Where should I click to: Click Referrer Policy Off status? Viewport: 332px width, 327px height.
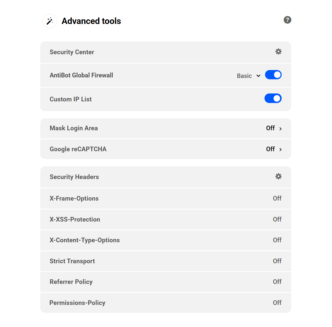pos(277,282)
